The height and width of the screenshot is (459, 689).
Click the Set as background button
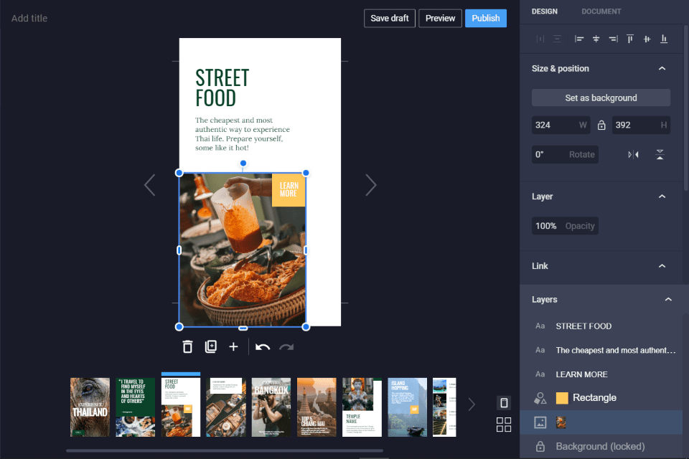tap(601, 98)
